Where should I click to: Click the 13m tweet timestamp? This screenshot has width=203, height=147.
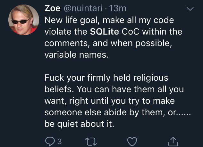[118, 8]
